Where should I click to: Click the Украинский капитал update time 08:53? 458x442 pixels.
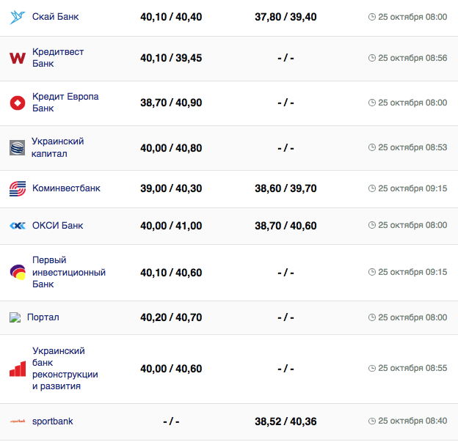click(412, 147)
